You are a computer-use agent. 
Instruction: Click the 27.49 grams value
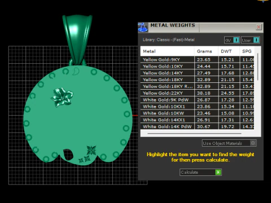click(x=203, y=73)
